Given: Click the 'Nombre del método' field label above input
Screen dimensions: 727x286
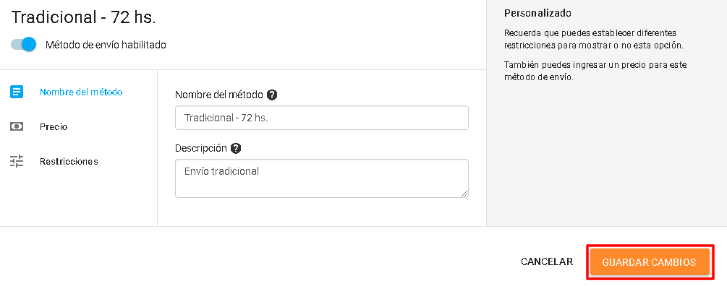Looking at the screenshot, I should (219, 95).
